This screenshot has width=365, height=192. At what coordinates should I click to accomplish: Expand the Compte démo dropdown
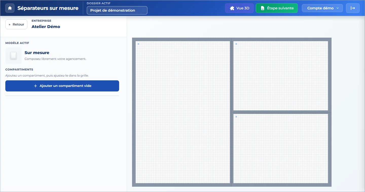tap(322, 8)
